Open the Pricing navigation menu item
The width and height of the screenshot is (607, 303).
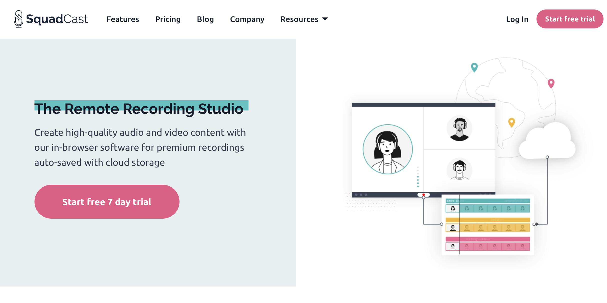click(x=167, y=18)
